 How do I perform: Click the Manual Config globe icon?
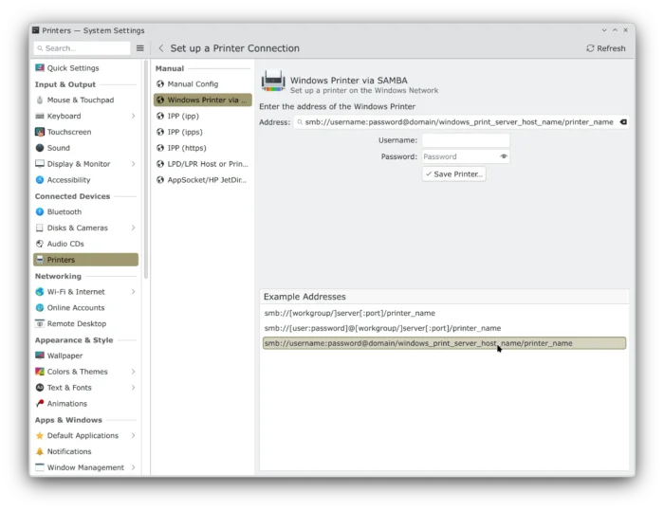160,83
